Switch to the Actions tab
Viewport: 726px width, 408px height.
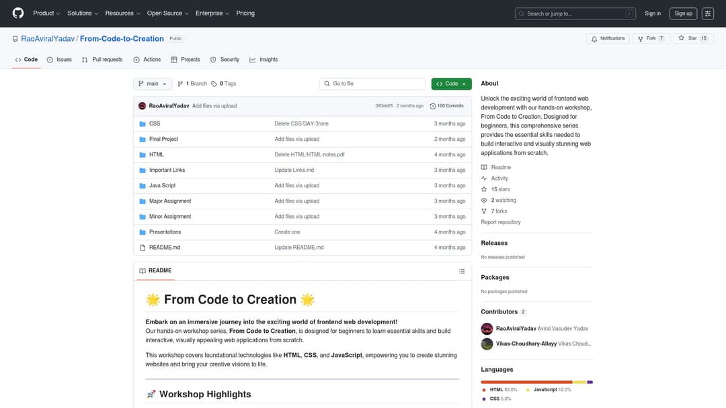pyautogui.click(x=147, y=60)
